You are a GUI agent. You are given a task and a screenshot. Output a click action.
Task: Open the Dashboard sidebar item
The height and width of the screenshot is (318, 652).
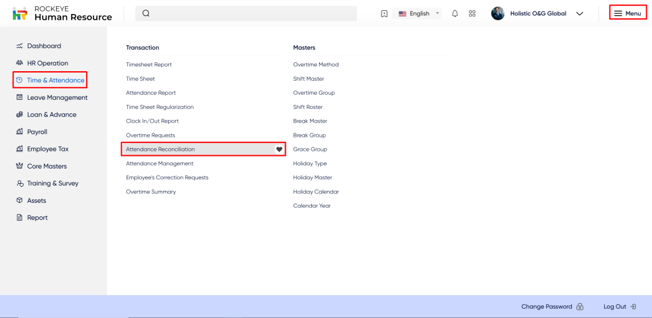pos(44,46)
